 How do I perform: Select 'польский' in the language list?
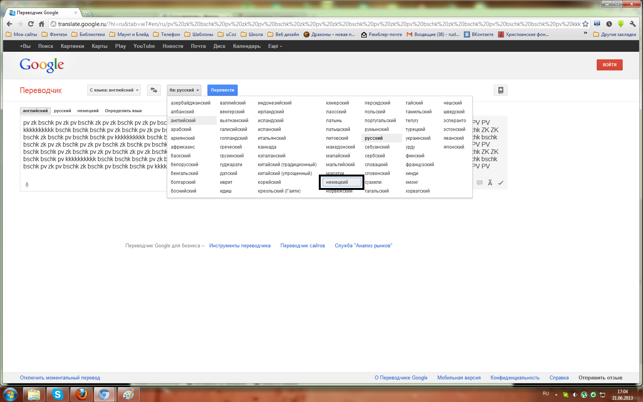click(375, 112)
